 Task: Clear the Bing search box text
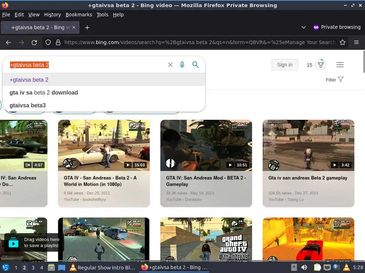tap(170, 65)
